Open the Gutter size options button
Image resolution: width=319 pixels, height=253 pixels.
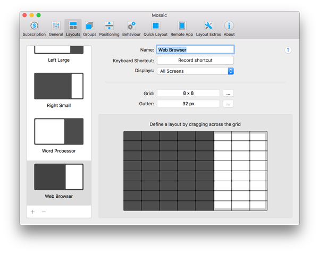point(228,104)
